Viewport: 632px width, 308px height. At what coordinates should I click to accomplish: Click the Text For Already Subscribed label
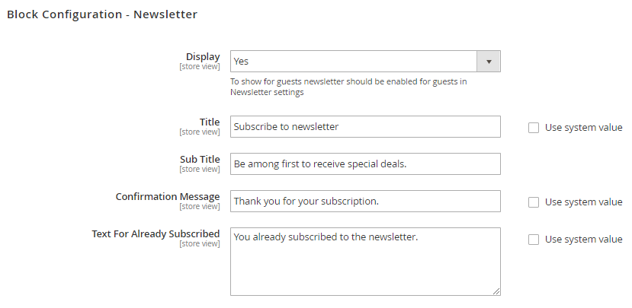click(156, 234)
